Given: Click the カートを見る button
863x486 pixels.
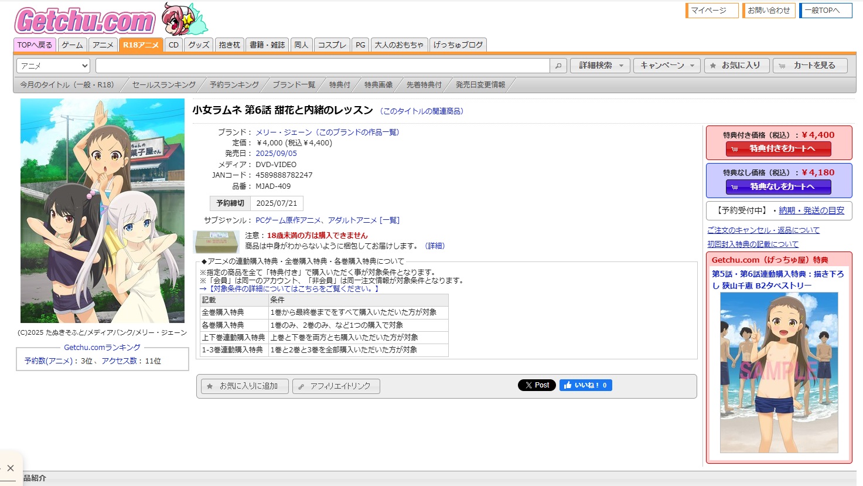Looking at the screenshot, I should point(810,66).
